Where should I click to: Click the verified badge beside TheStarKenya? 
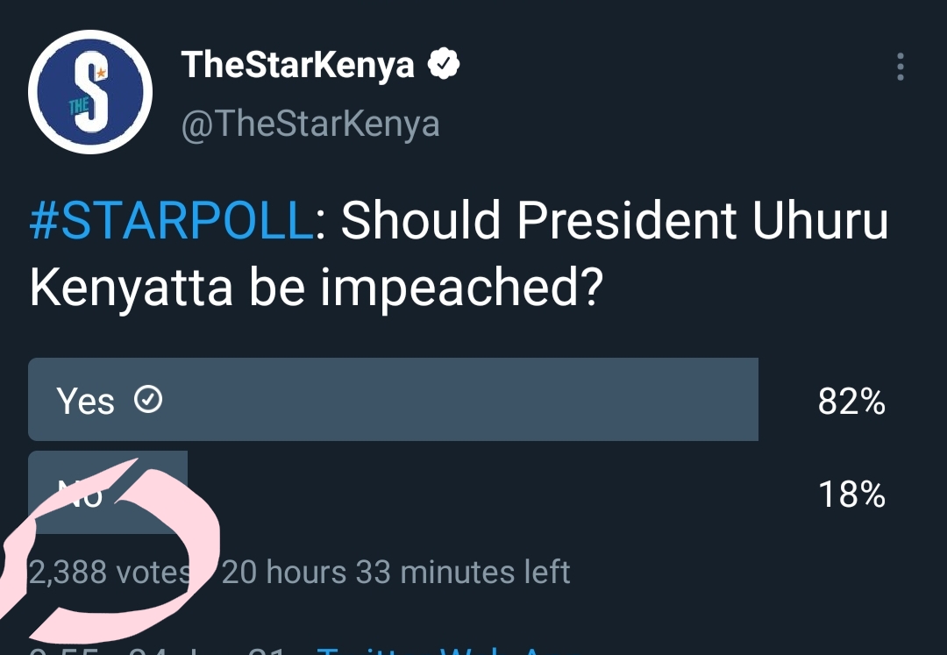click(444, 63)
